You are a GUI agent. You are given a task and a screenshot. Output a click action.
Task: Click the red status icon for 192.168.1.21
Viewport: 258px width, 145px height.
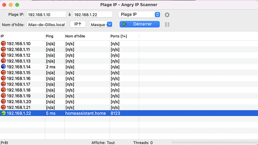(3, 107)
